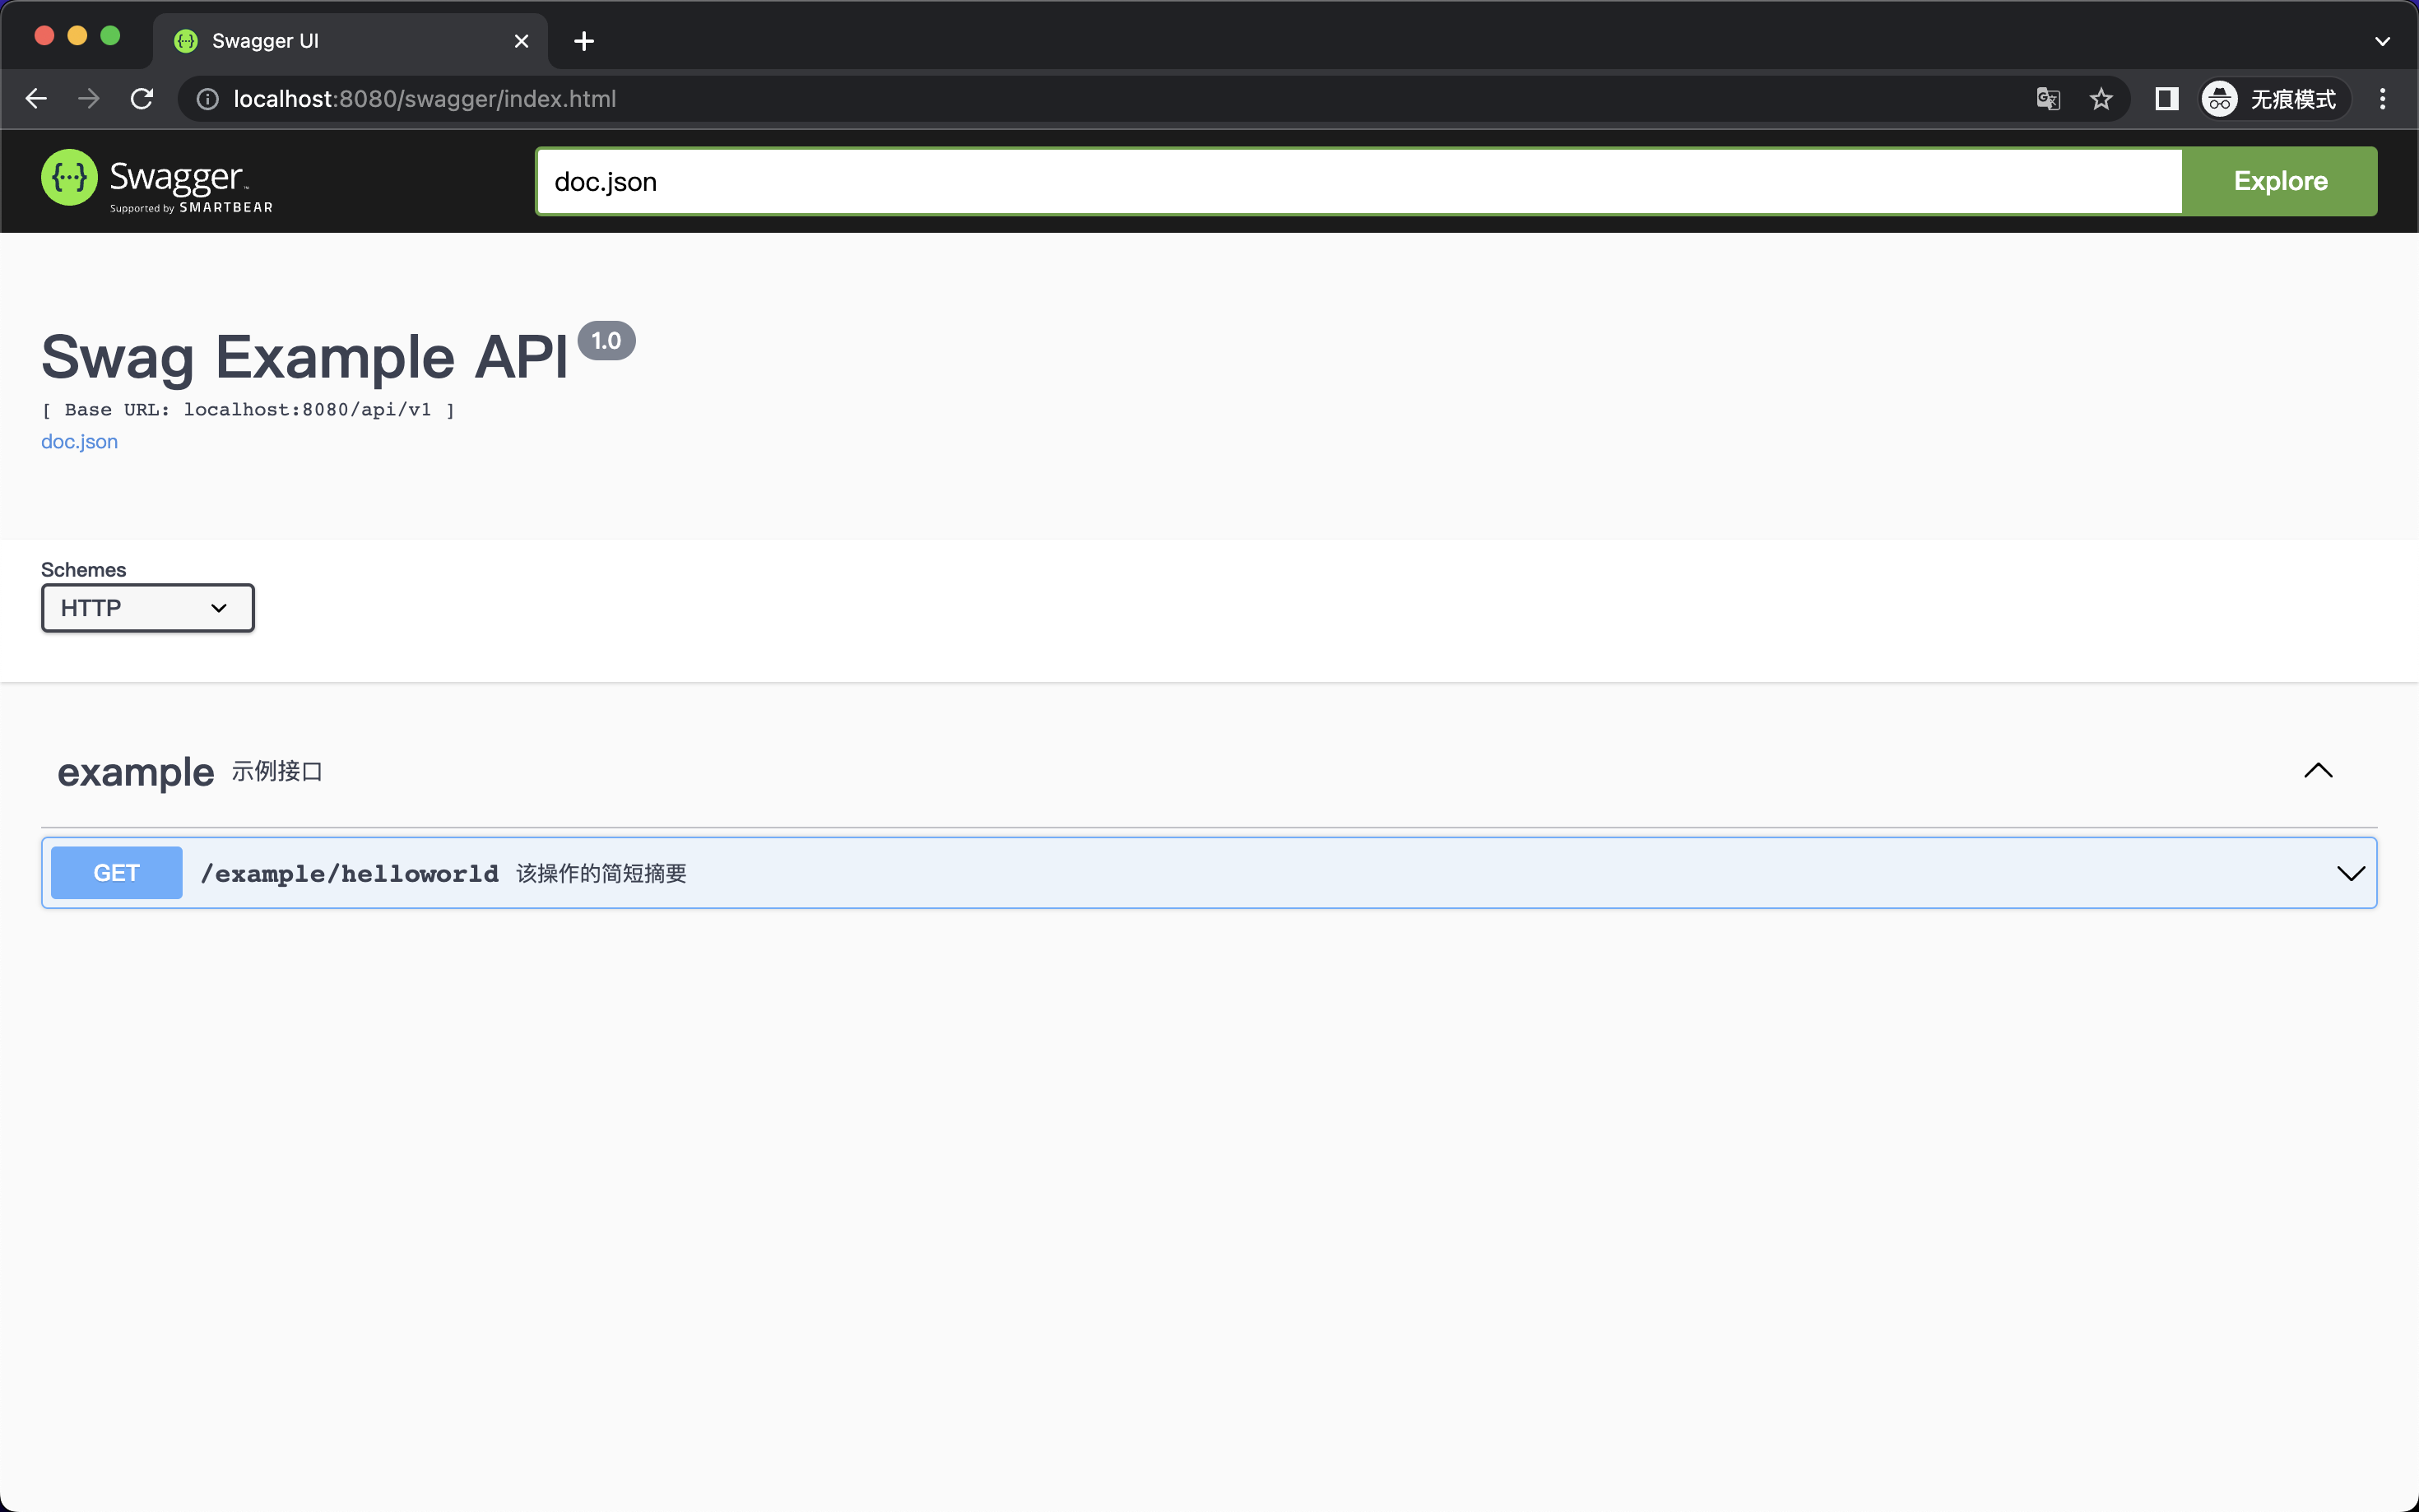Click the Explore button

2281,181
